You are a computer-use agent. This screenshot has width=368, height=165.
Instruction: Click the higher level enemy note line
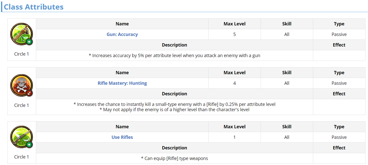174,110
